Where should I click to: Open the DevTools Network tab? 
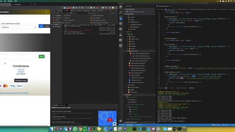(x=79, y=11)
